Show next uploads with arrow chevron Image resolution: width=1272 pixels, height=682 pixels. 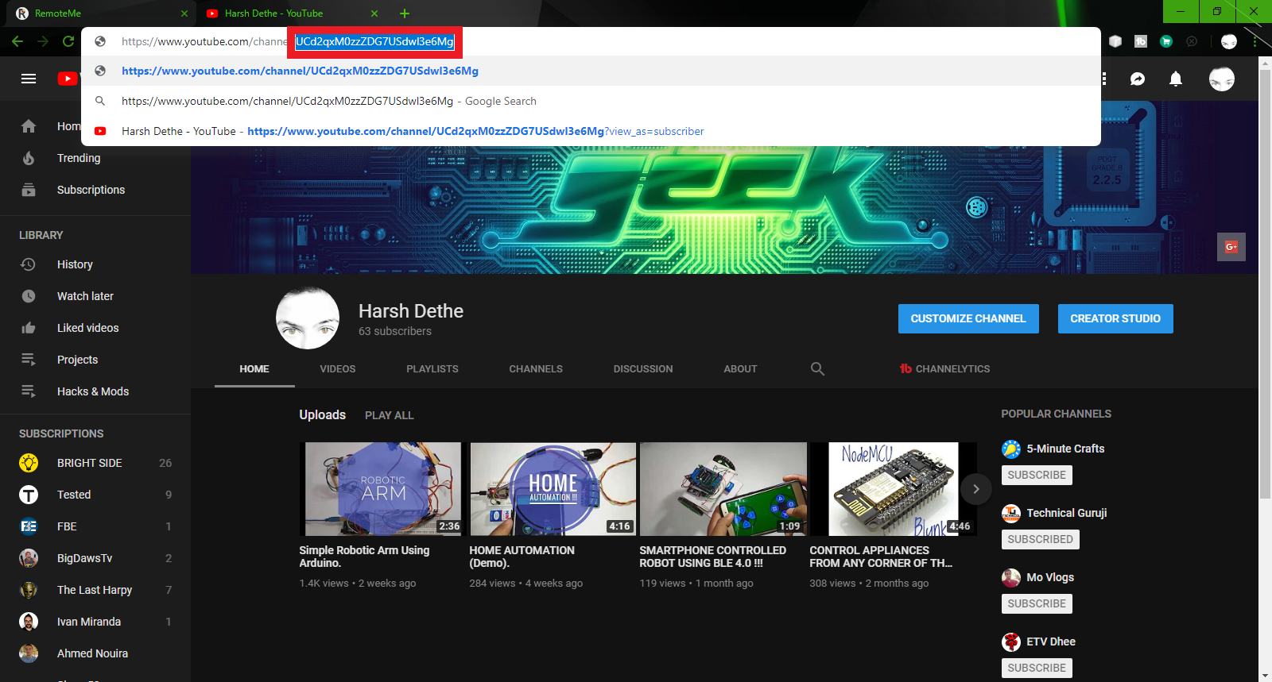(976, 489)
